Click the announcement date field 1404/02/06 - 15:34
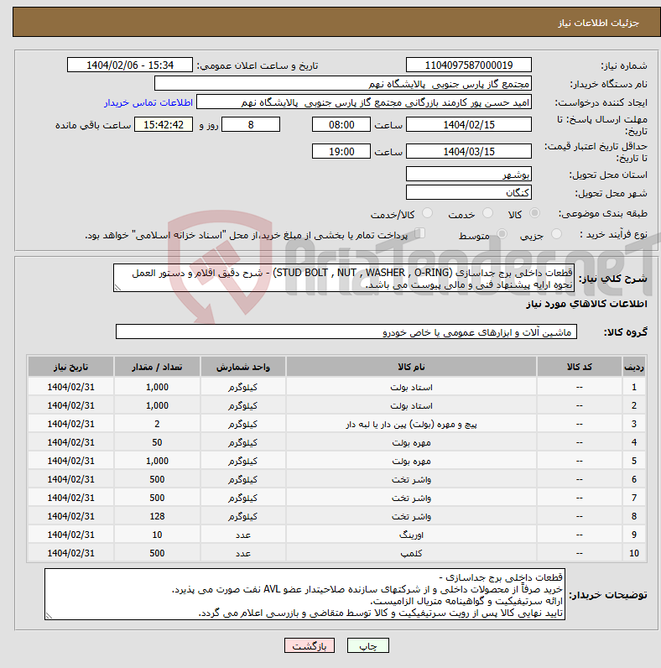The width and height of the screenshot is (661, 668). [x=130, y=65]
